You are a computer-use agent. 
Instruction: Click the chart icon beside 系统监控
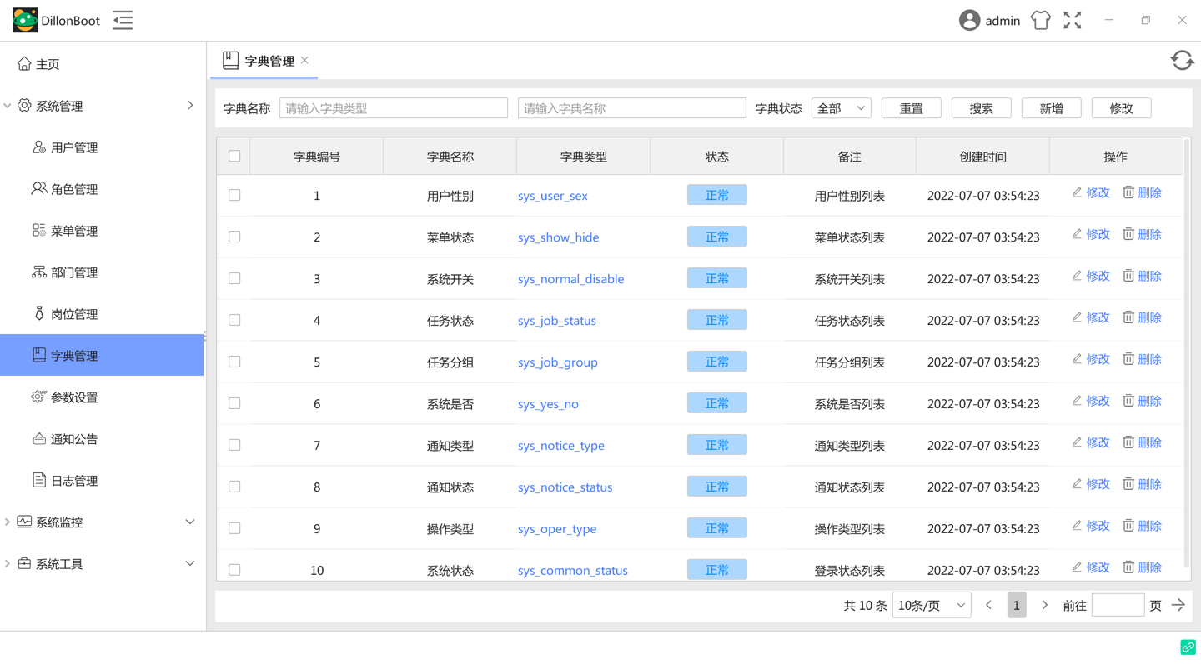pos(24,522)
